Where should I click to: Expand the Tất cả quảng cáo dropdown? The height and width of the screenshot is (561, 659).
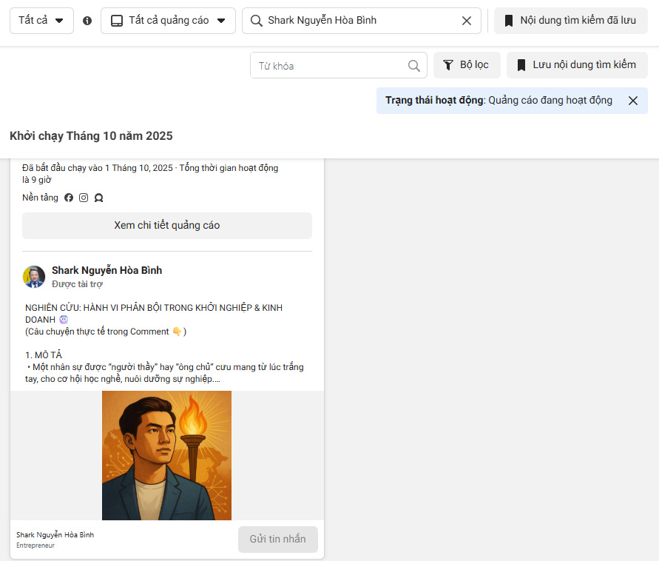point(168,21)
